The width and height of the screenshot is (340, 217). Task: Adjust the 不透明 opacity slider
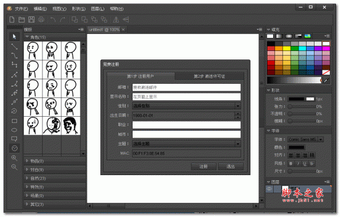click(302, 114)
